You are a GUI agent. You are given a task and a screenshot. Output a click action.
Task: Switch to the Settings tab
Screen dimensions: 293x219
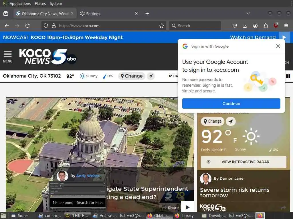point(109,14)
